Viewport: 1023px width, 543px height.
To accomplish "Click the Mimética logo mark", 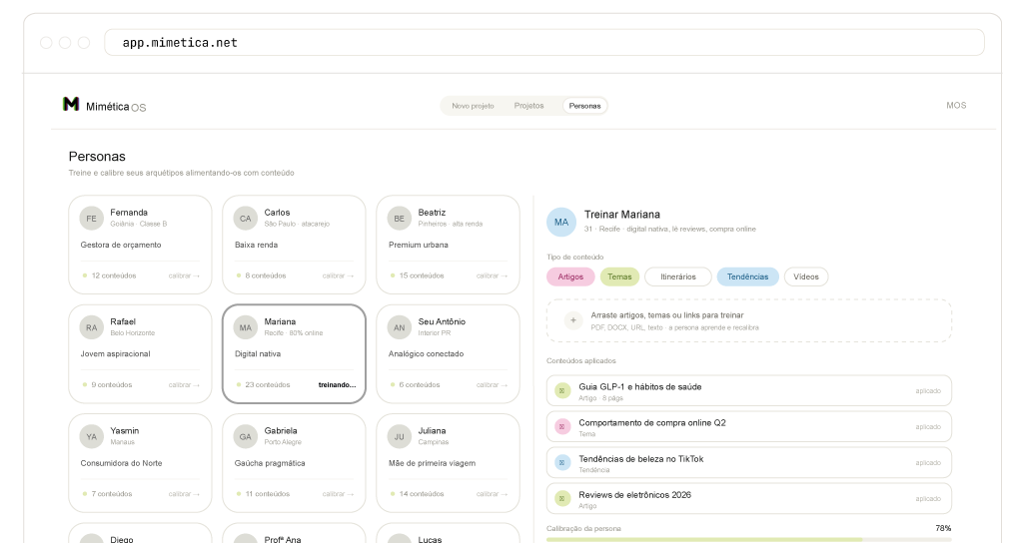I will tap(71, 104).
